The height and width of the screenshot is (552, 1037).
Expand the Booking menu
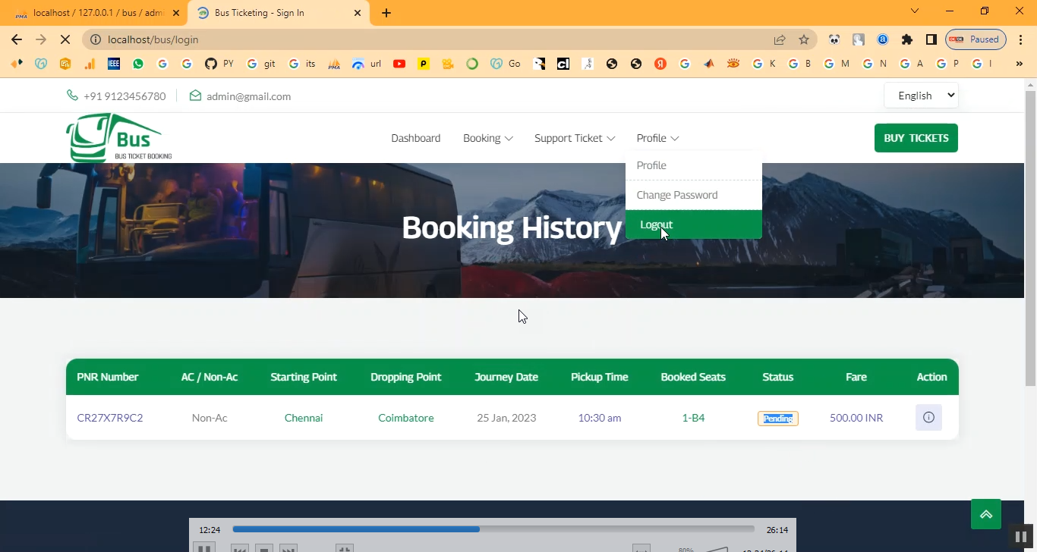487,138
